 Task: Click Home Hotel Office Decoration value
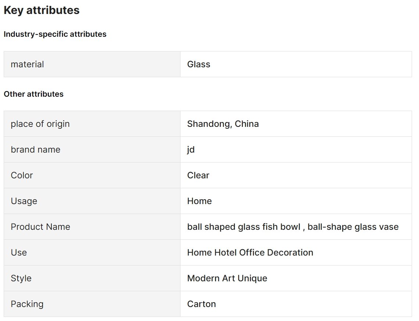pyautogui.click(x=250, y=253)
